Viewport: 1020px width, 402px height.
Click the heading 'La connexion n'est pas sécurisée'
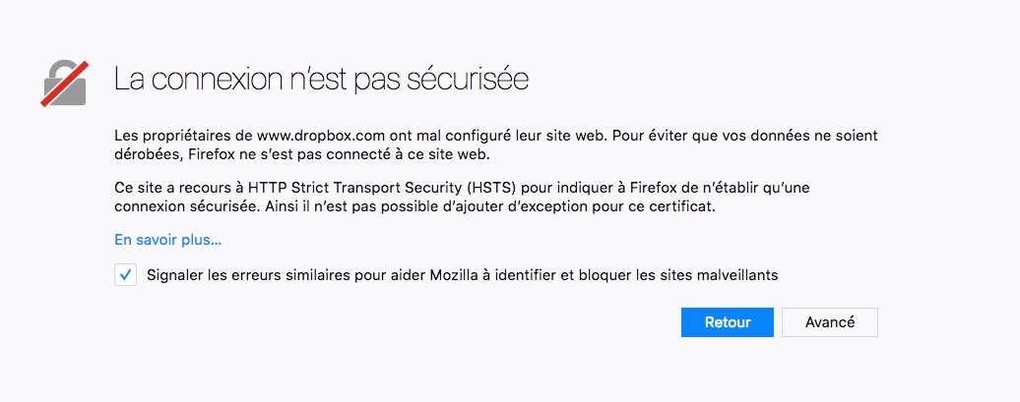322,80
